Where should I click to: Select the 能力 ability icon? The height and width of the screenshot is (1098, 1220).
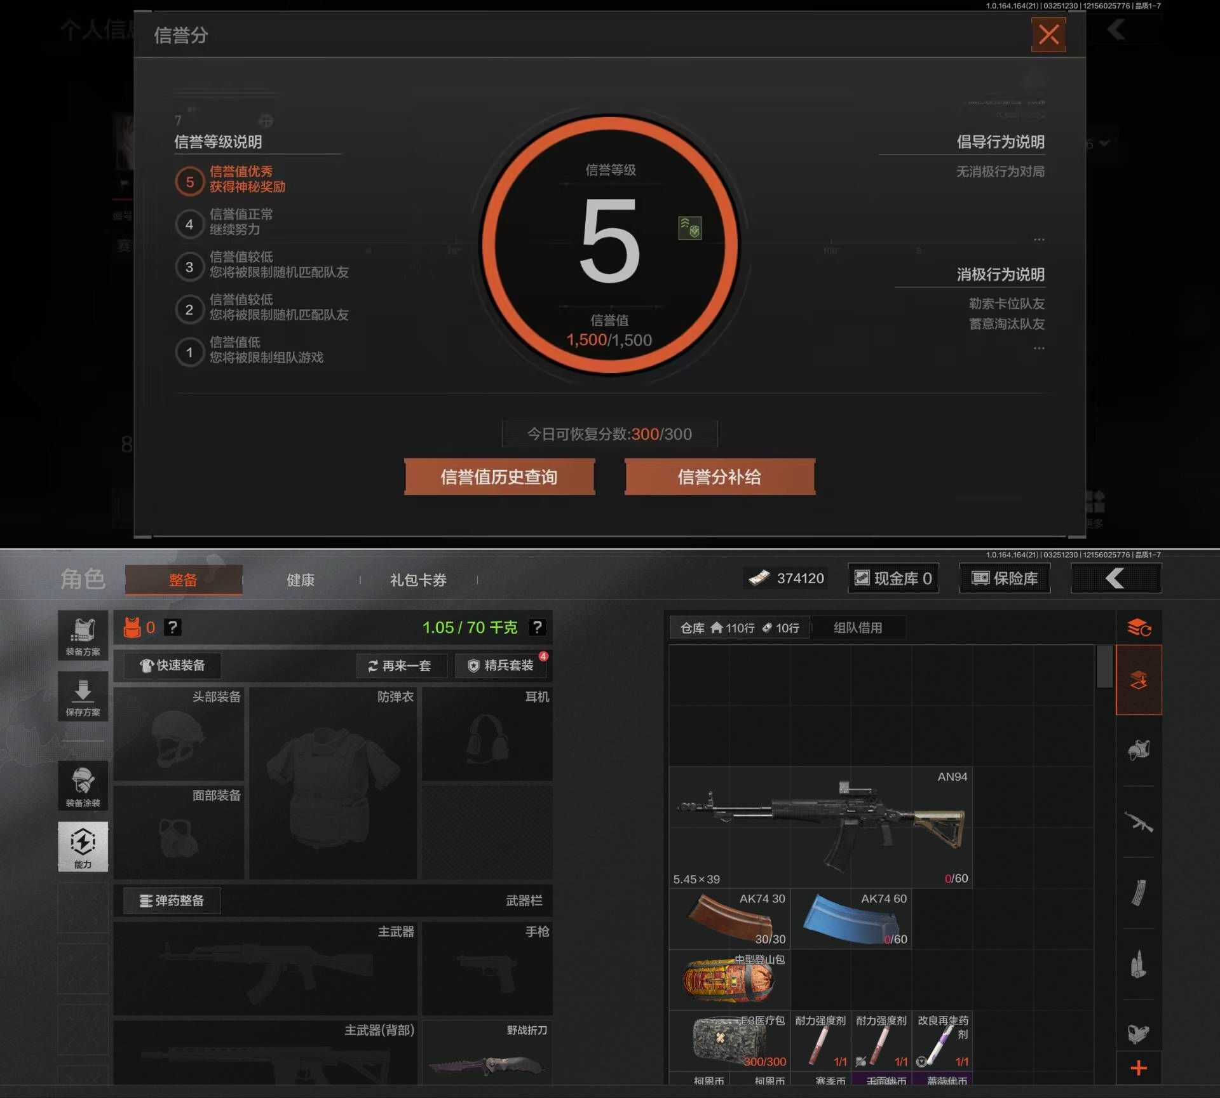(83, 846)
